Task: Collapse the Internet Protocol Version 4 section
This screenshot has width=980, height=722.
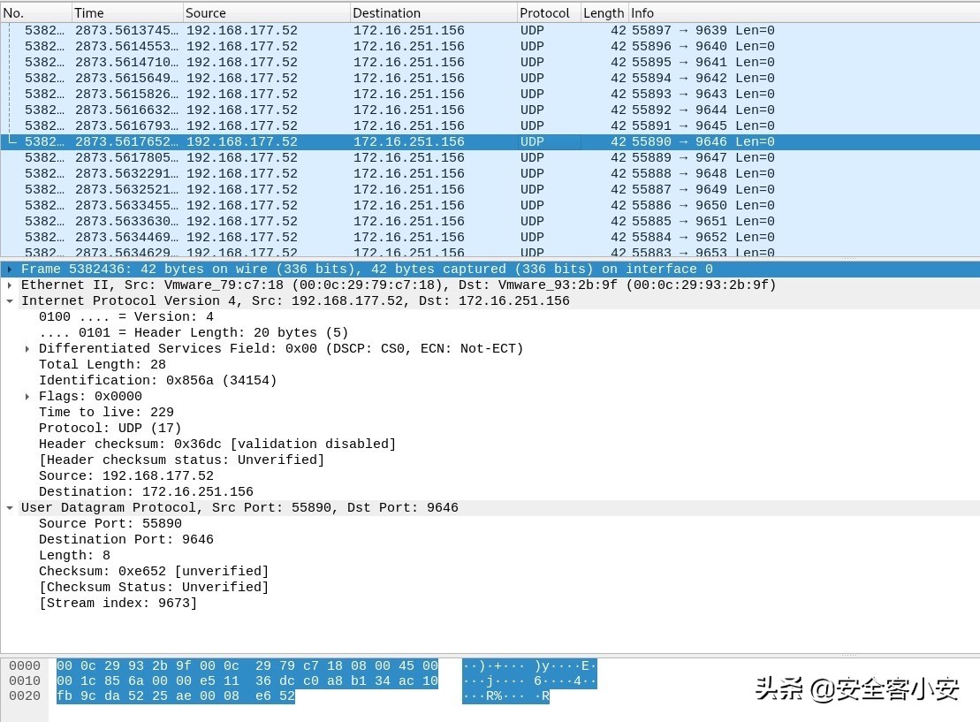Action: pyautogui.click(x=10, y=301)
